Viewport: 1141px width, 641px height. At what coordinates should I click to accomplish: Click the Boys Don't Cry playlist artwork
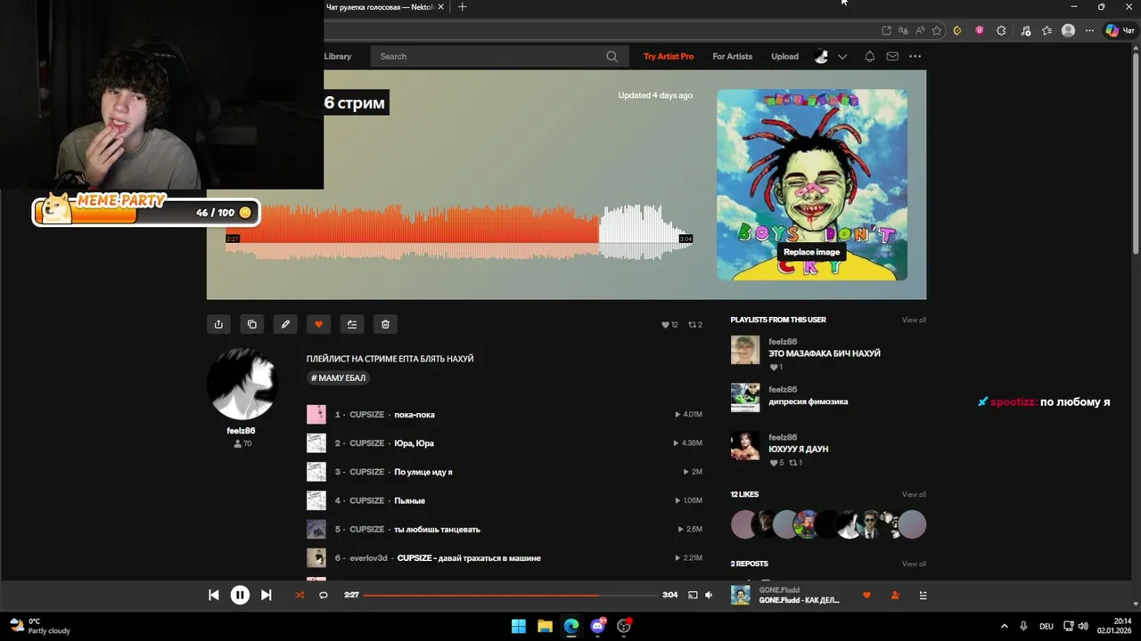coord(812,184)
